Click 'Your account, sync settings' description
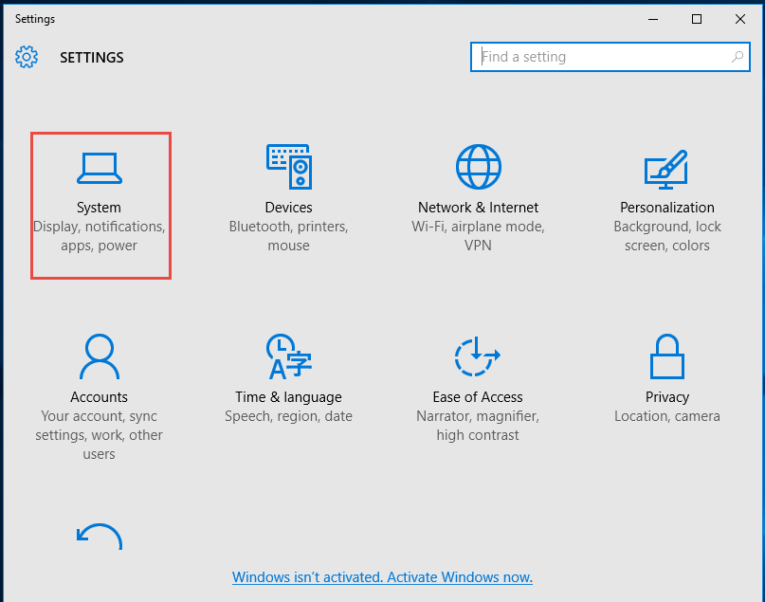Screen dimensions: 765x602 click(x=99, y=435)
